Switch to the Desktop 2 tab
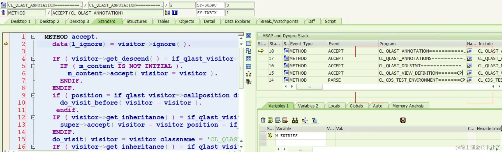The height and width of the screenshot is (152, 502). tap(49, 21)
